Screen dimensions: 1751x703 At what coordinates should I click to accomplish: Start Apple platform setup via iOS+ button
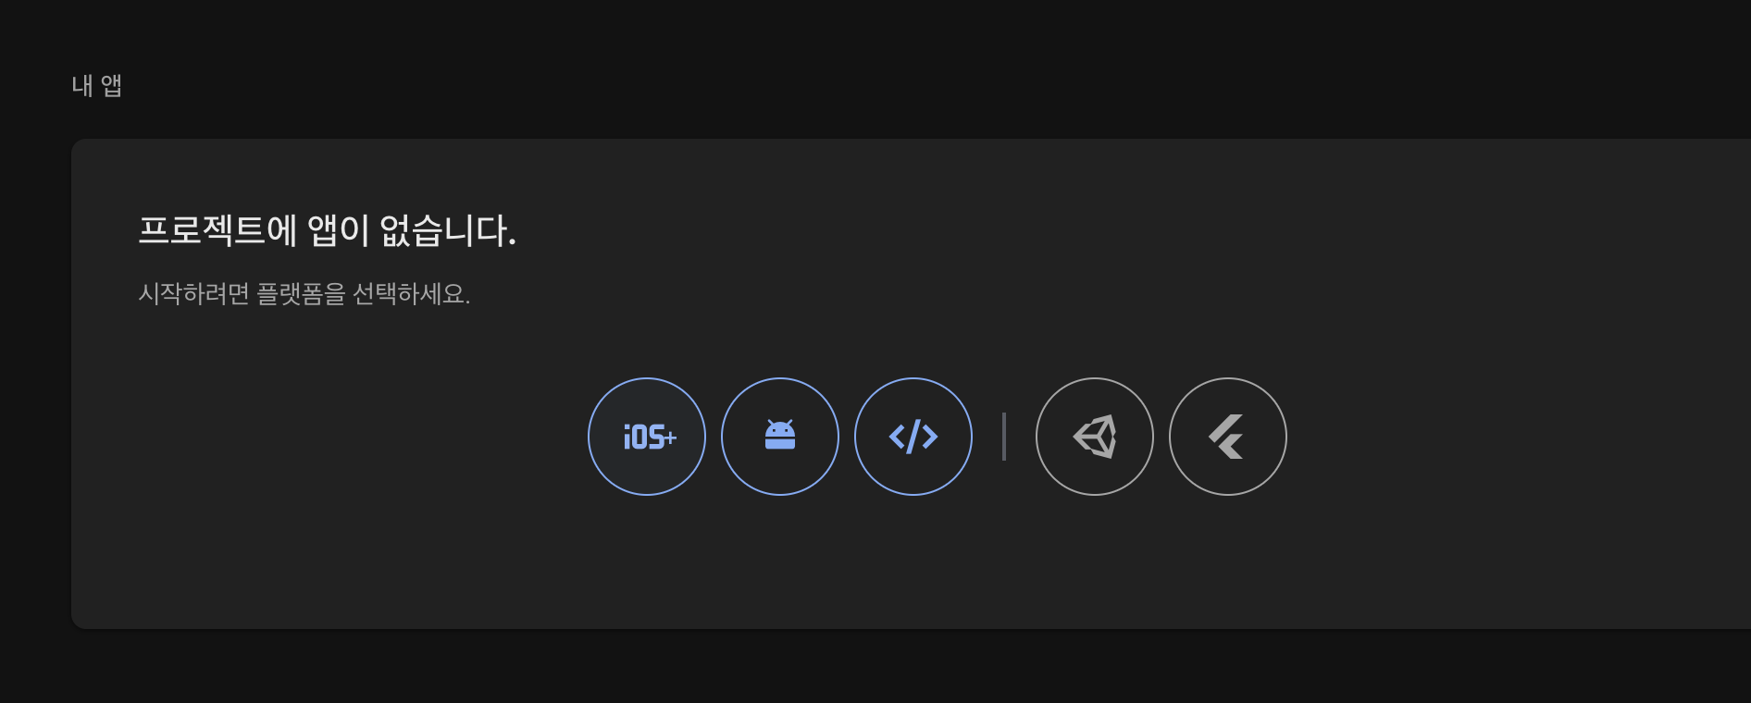coord(647,437)
